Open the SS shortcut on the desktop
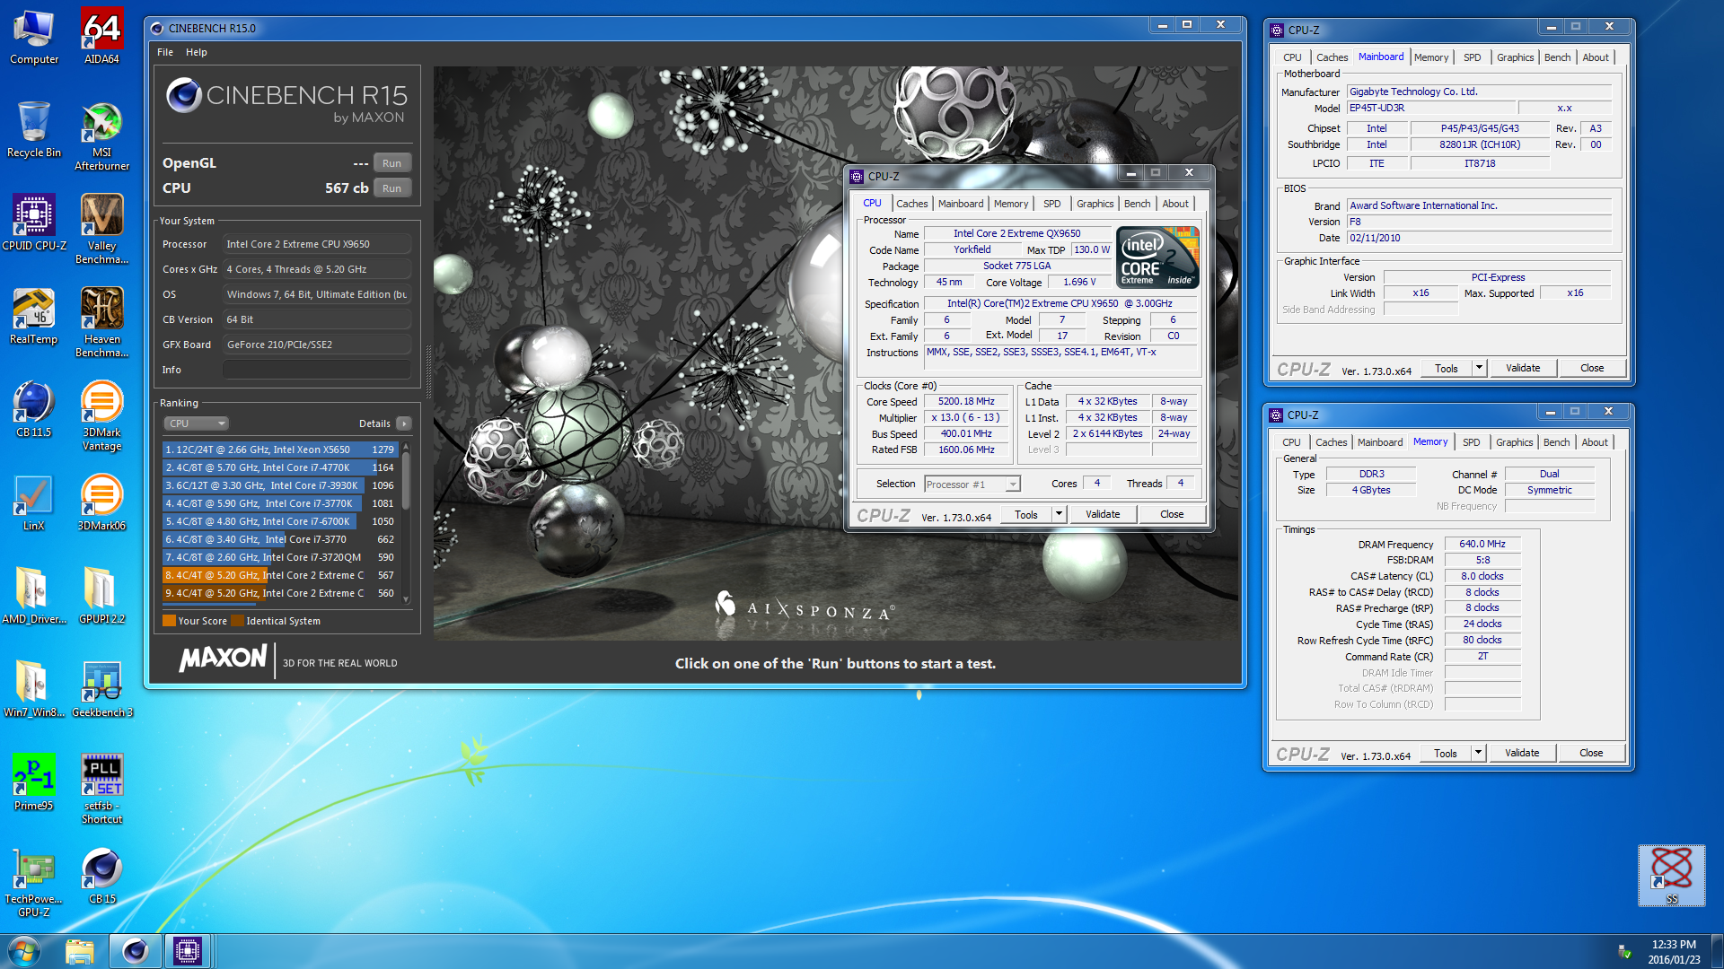Image resolution: width=1724 pixels, height=969 pixels. click(x=1671, y=875)
